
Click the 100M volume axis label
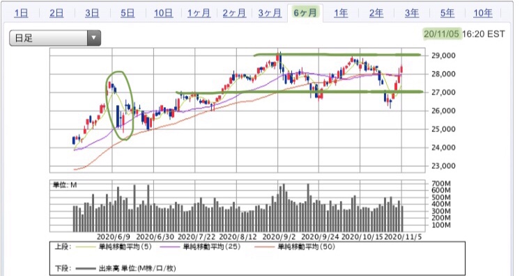click(x=440, y=225)
